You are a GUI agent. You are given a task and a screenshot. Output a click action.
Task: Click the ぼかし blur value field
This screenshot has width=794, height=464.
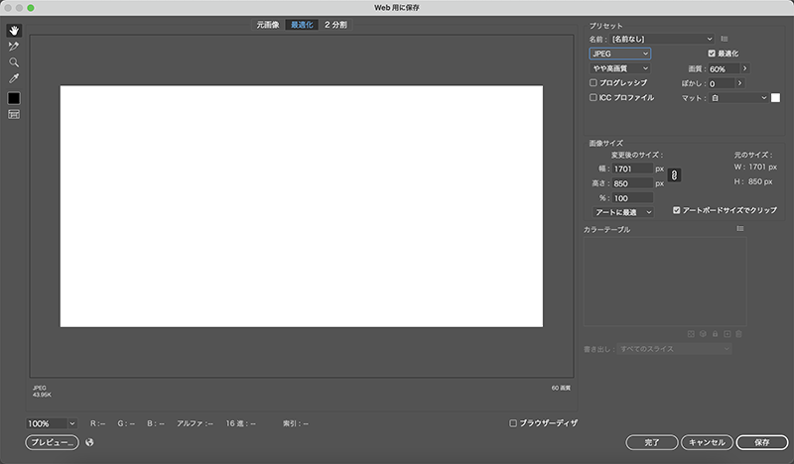click(722, 83)
